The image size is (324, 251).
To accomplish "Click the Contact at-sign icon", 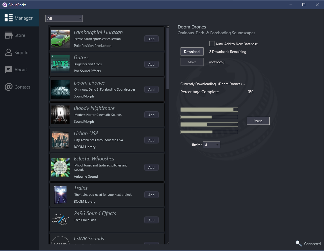I will [8, 87].
